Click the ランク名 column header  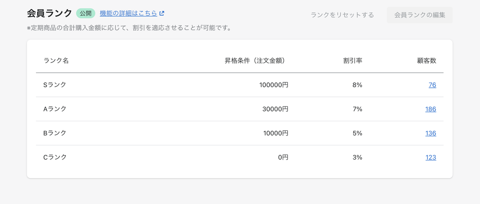[x=56, y=60]
